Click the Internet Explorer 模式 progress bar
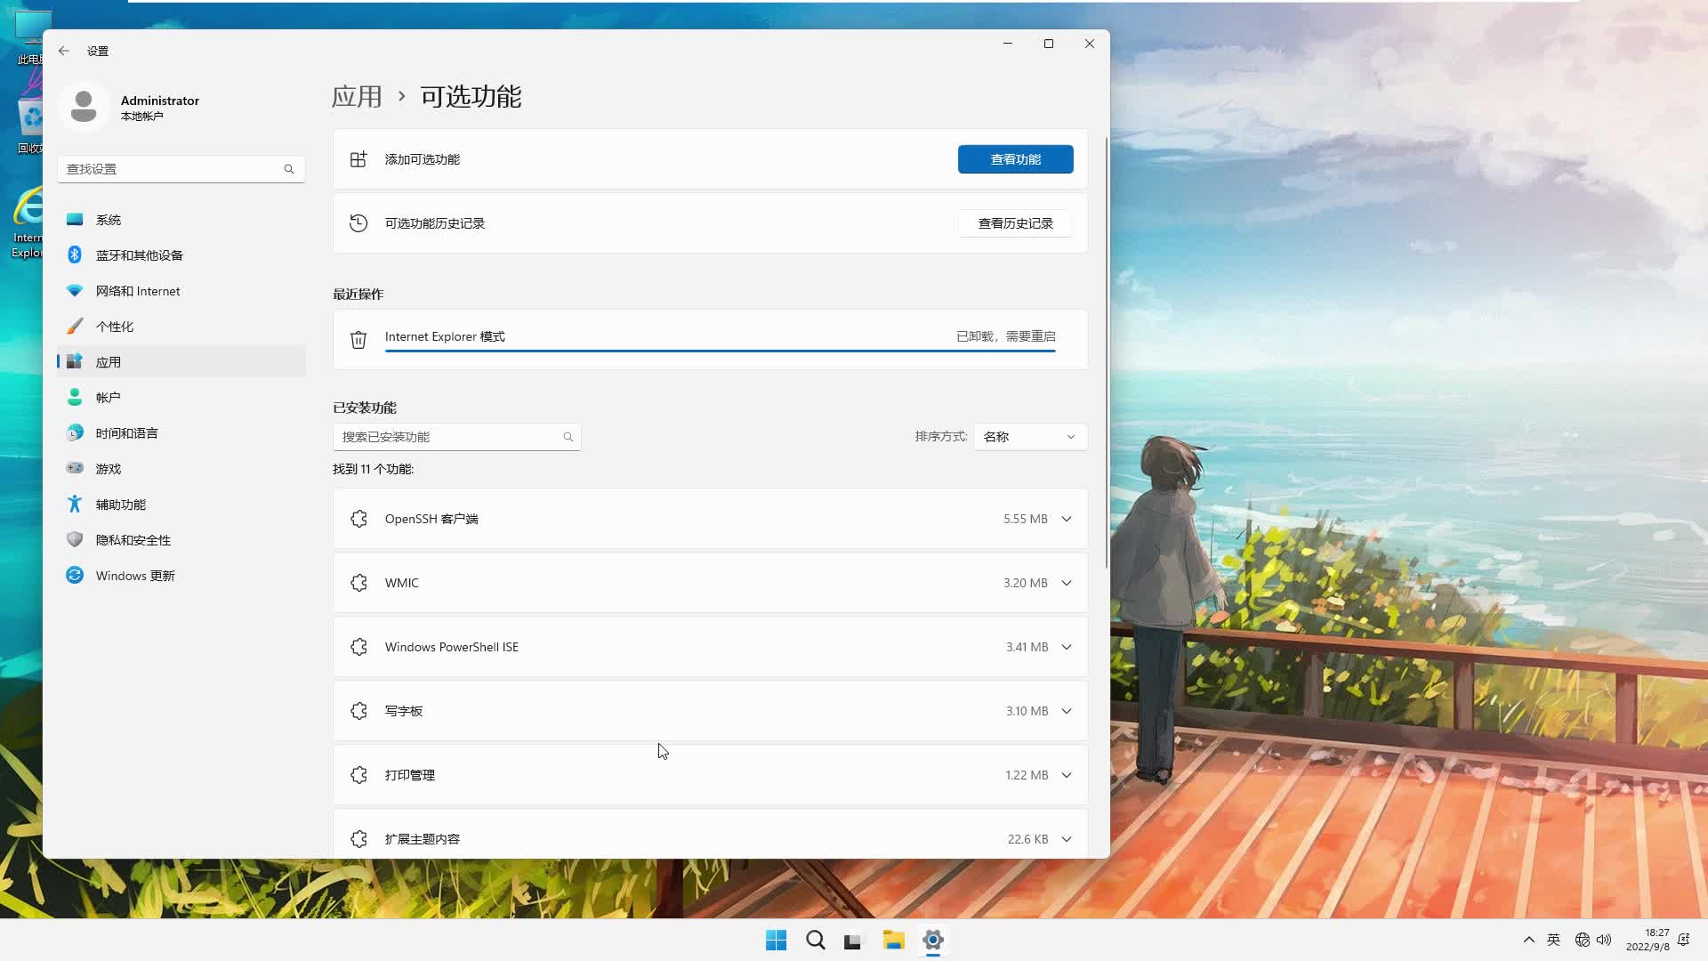Viewport: 1708px width, 961px height. pos(720,351)
